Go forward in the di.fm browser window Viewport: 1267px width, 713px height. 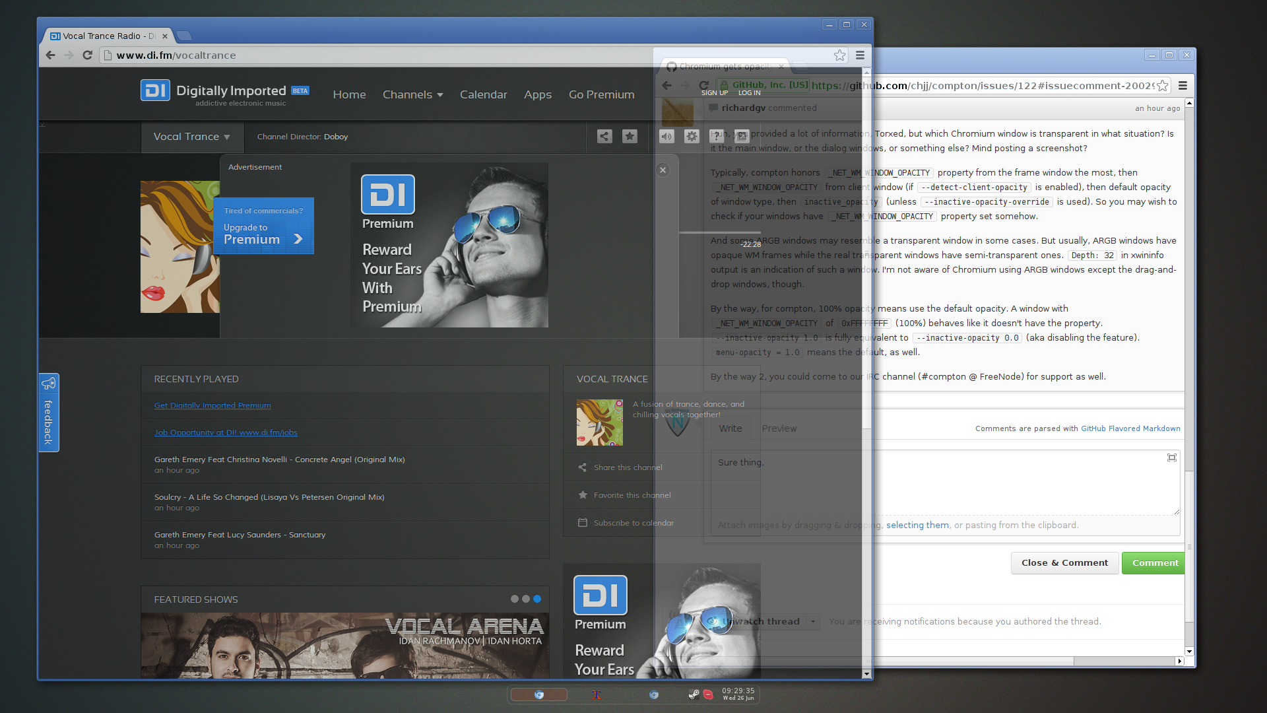(69, 55)
